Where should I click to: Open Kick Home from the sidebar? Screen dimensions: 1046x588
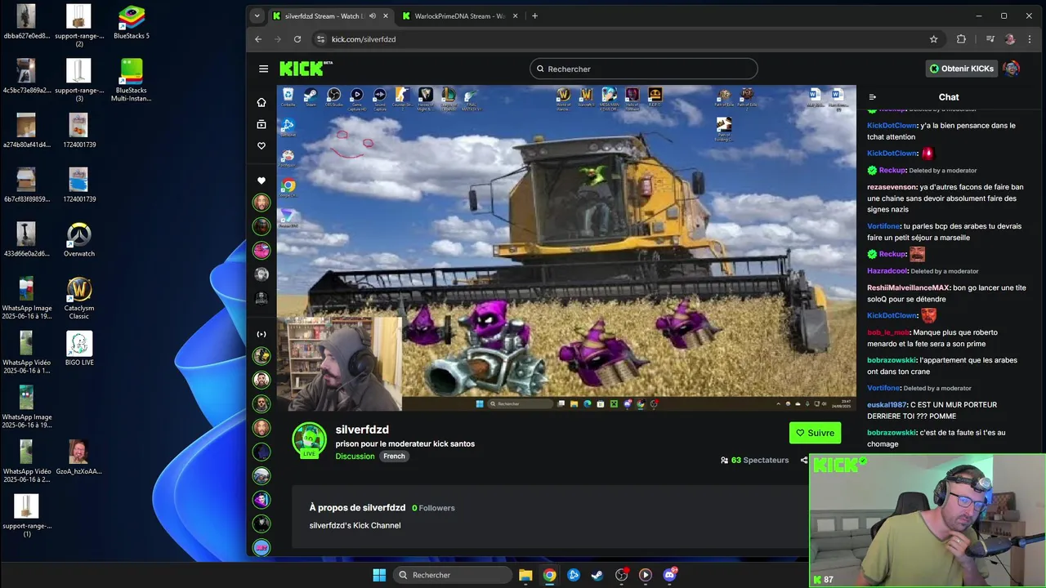pyautogui.click(x=261, y=102)
